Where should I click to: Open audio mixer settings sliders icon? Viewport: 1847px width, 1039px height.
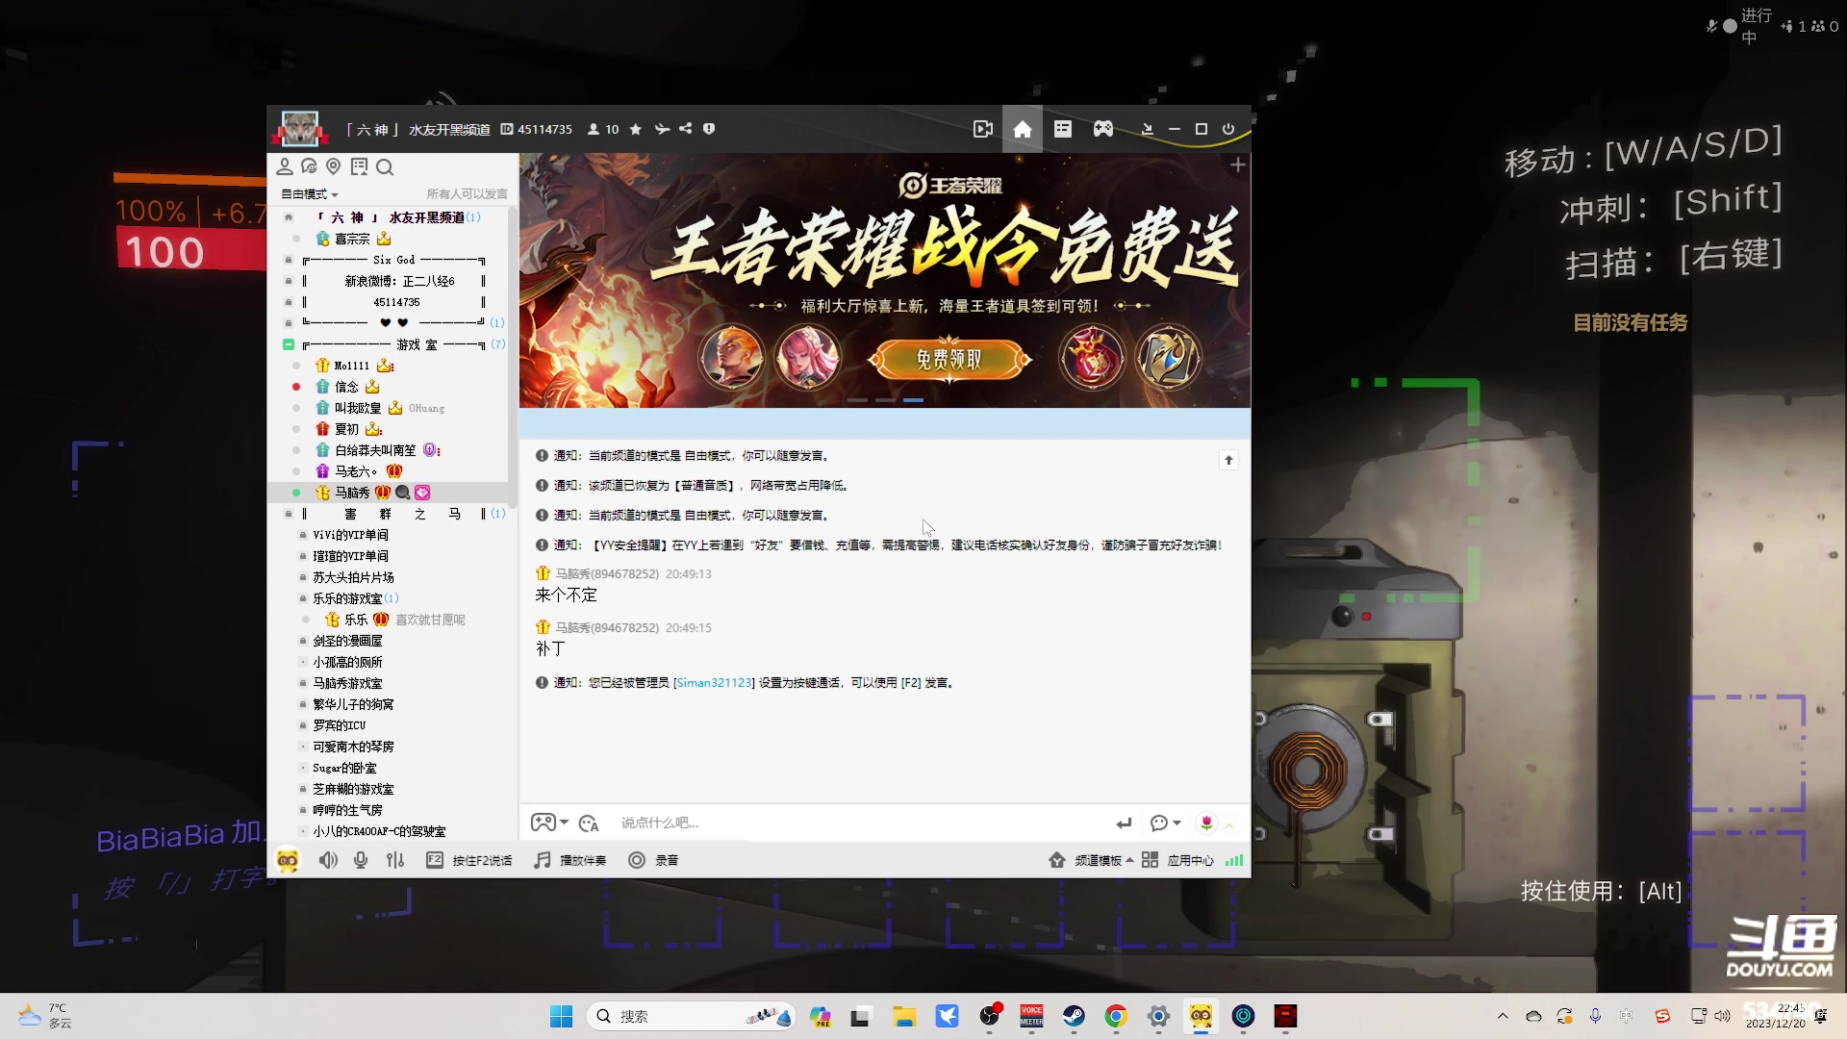point(395,860)
